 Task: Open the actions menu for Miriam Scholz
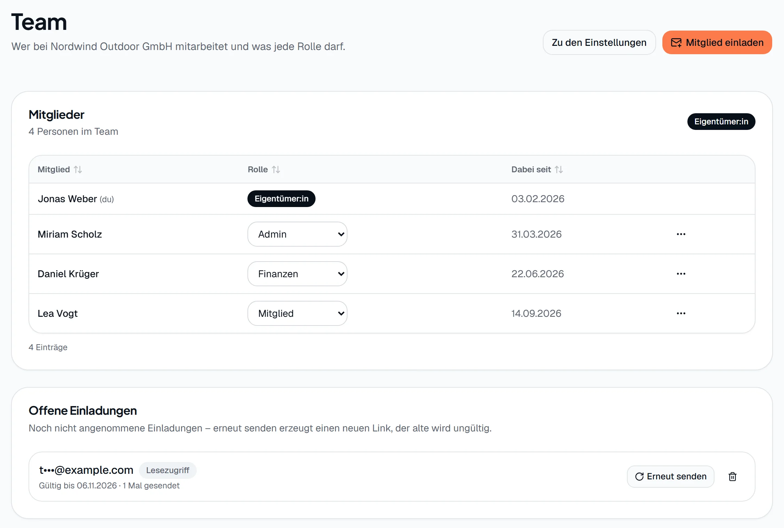click(681, 234)
